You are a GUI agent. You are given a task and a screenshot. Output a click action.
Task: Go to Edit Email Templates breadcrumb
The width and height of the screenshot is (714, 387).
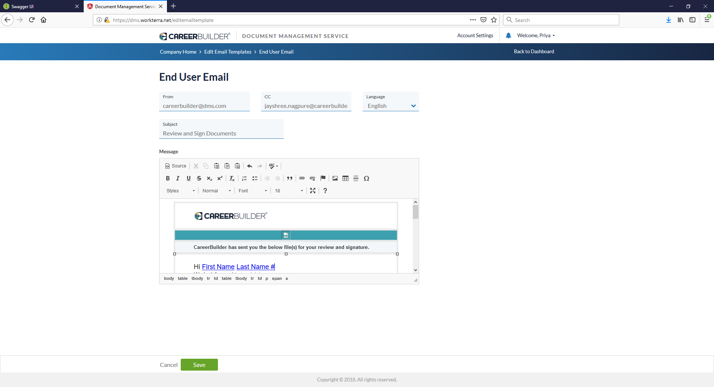pos(228,52)
